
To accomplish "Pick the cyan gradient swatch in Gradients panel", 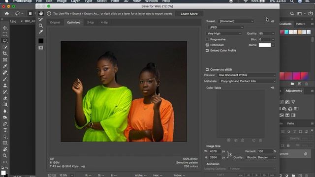I will click(x=286, y=32).
